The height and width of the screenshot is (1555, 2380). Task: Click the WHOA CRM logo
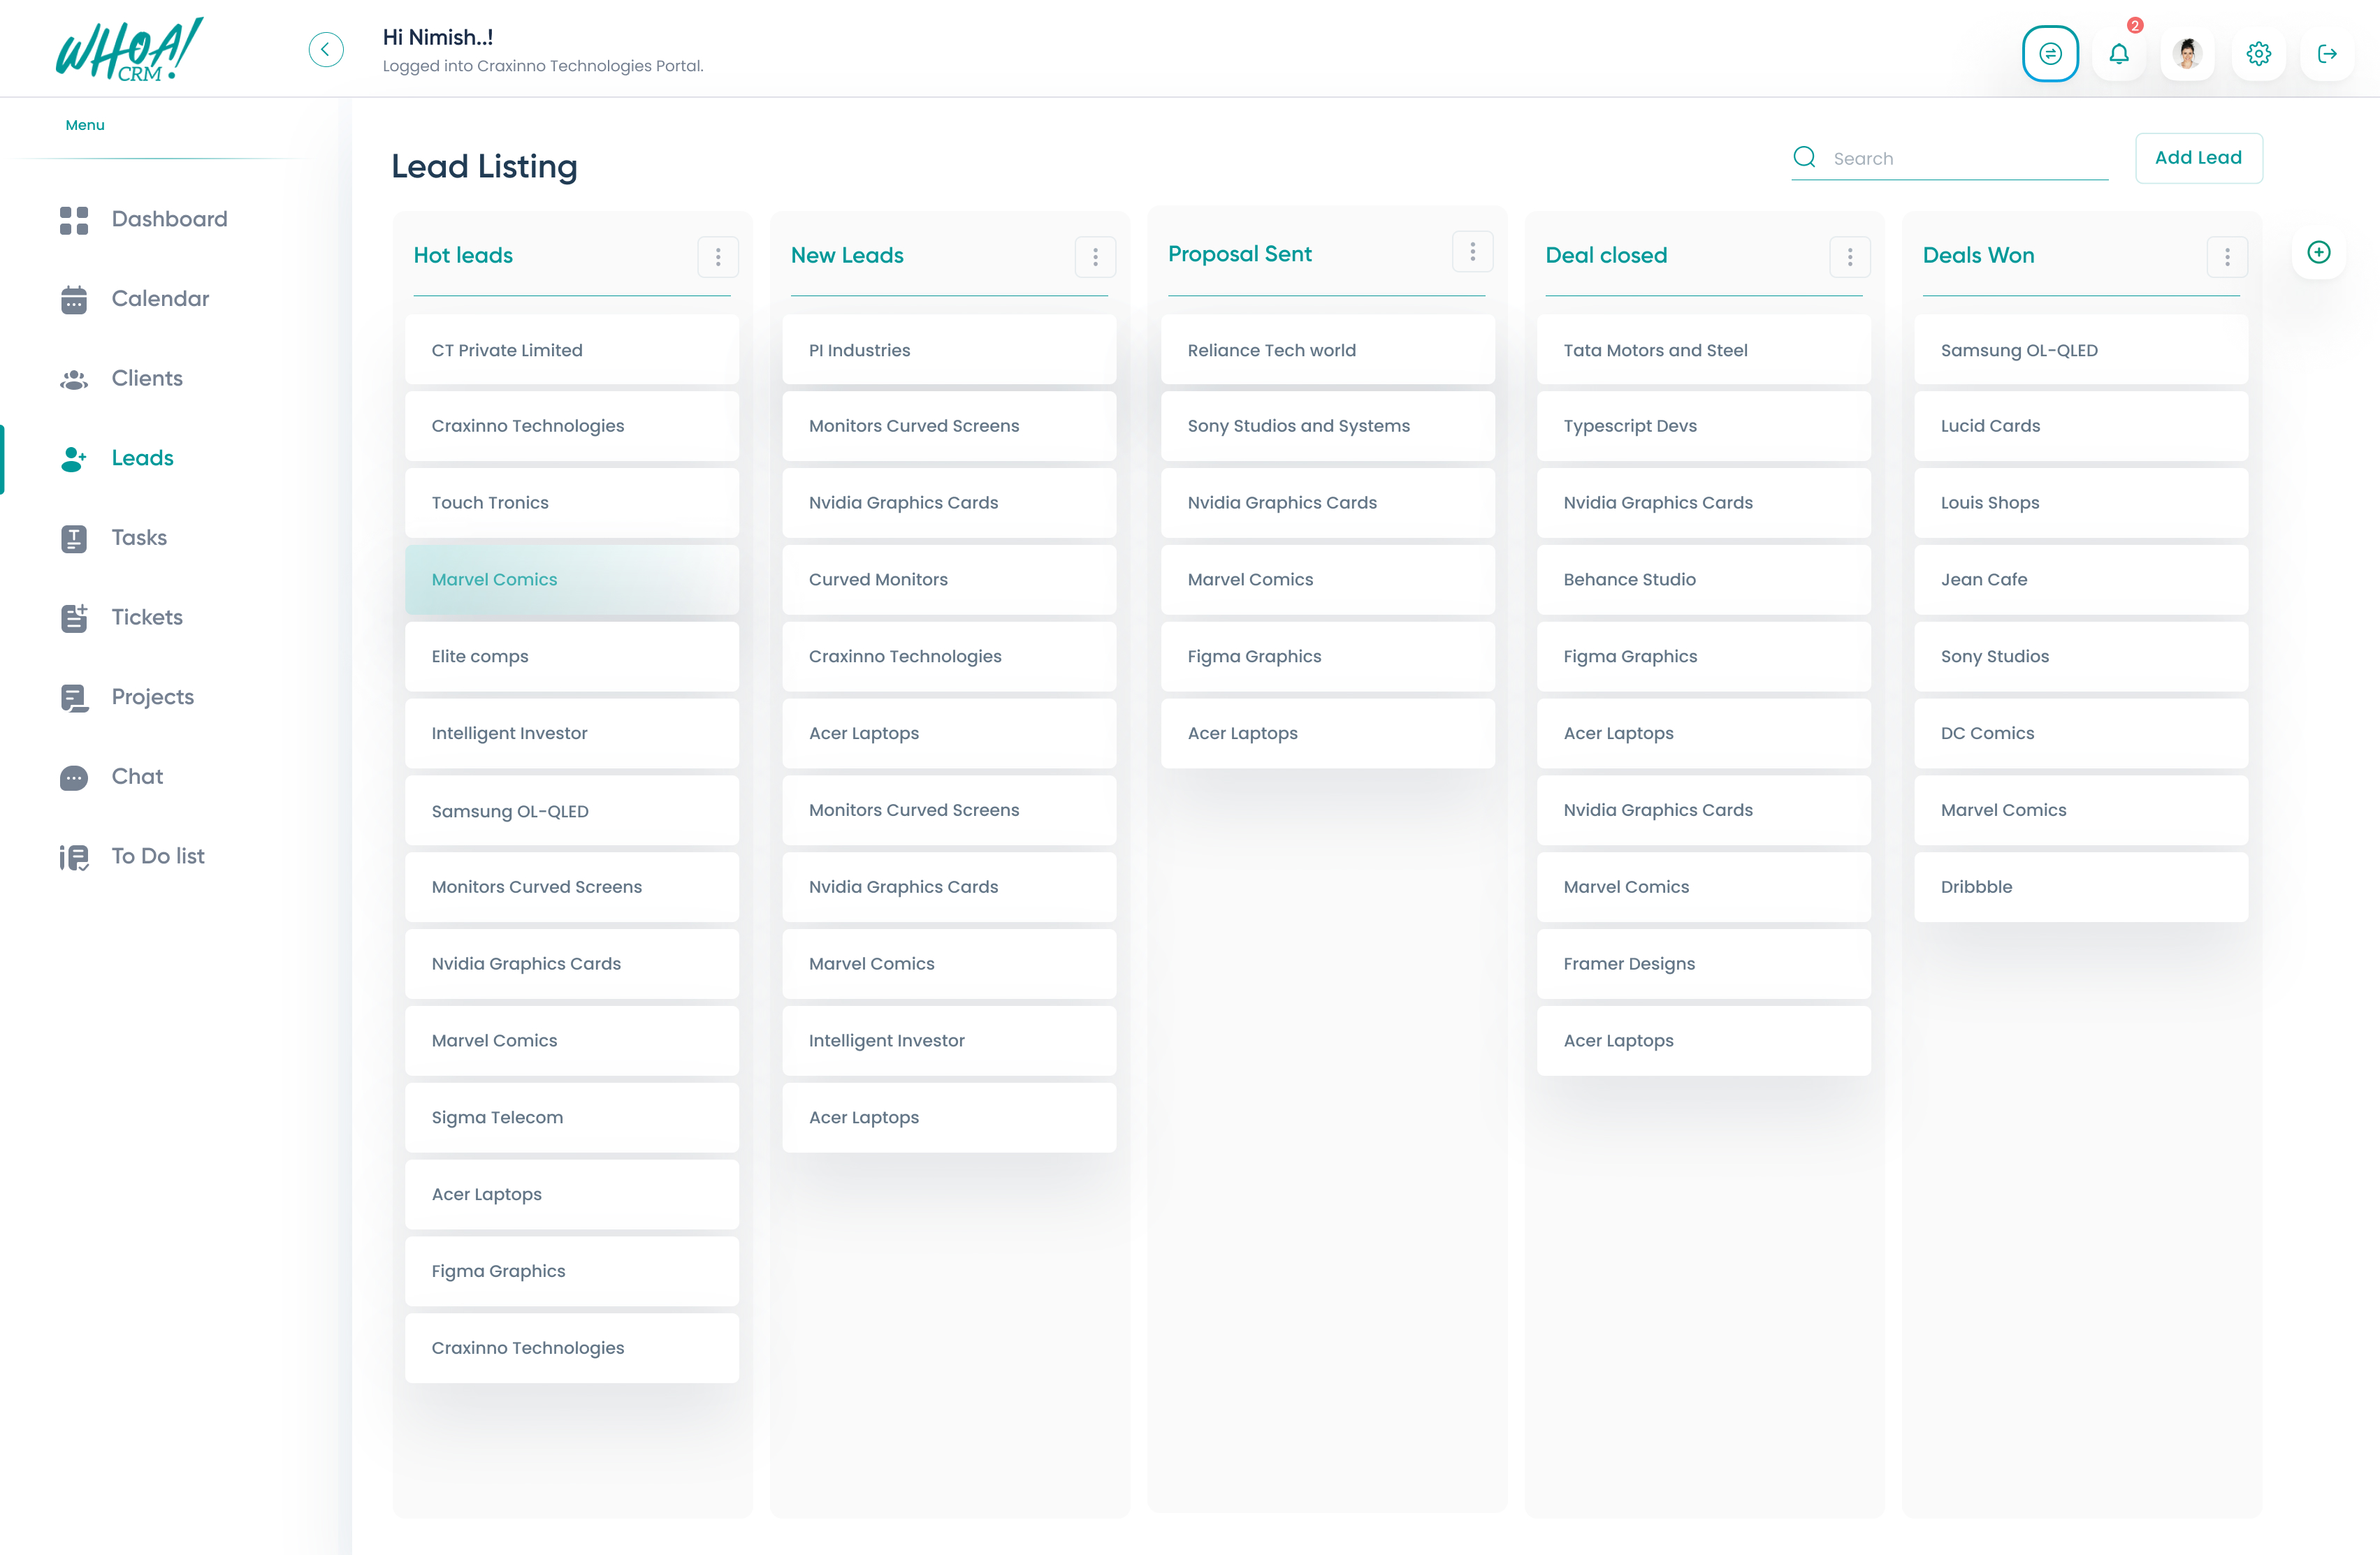(129, 49)
